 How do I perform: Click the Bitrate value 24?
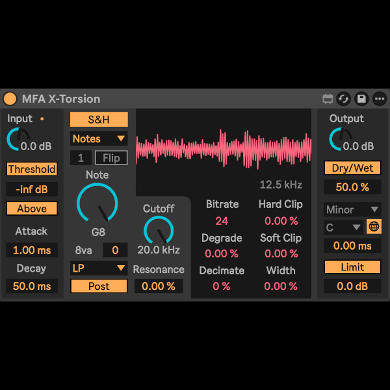coord(222,221)
